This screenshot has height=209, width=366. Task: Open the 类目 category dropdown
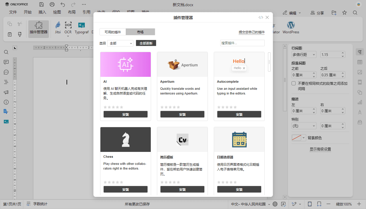[x=120, y=43]
